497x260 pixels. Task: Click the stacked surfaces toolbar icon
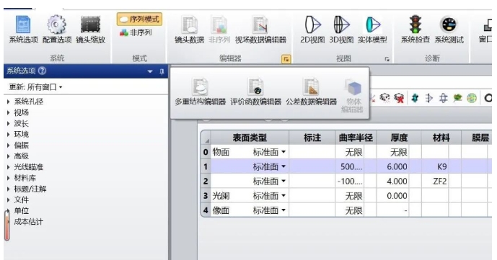pos(384,98)
